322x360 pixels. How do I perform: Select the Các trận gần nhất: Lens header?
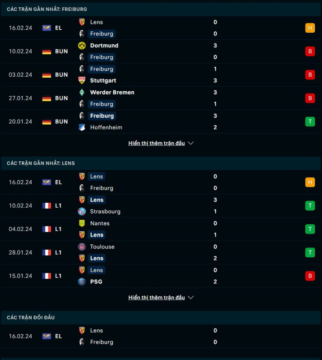pyautogui.click(x=161, y=163)
